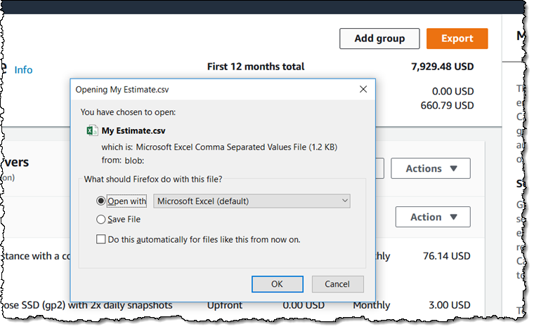Screen dimensions: 534x329
Task: Click the Excel file icon beside My Estimate.csv
Action: pyautogui.click(x=91, y=130)
